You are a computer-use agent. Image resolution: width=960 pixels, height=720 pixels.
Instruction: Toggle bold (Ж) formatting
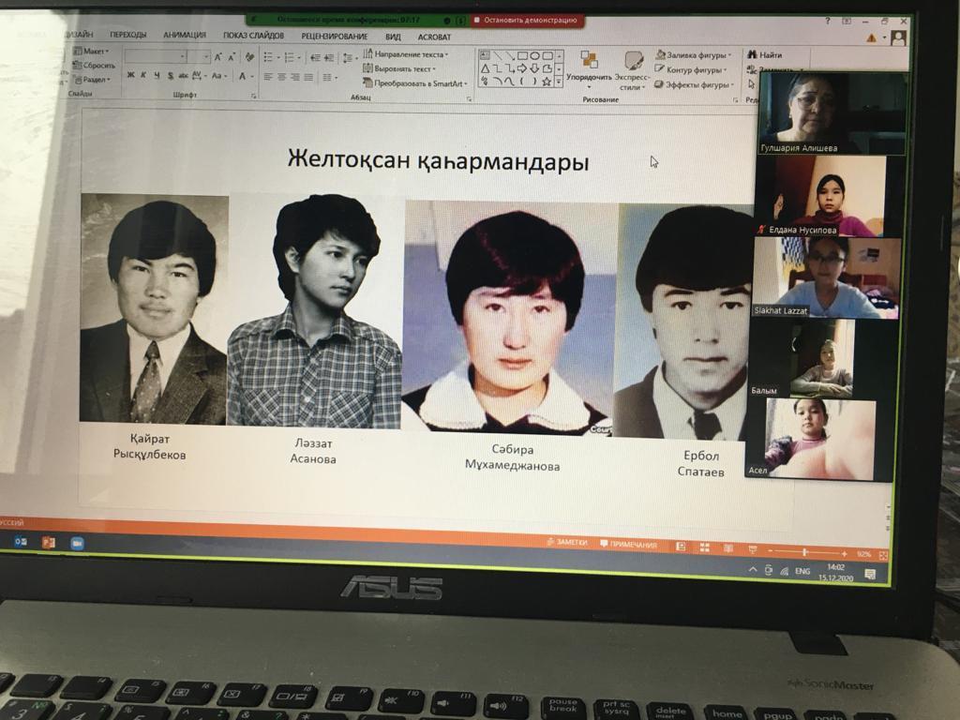[130, 75]
